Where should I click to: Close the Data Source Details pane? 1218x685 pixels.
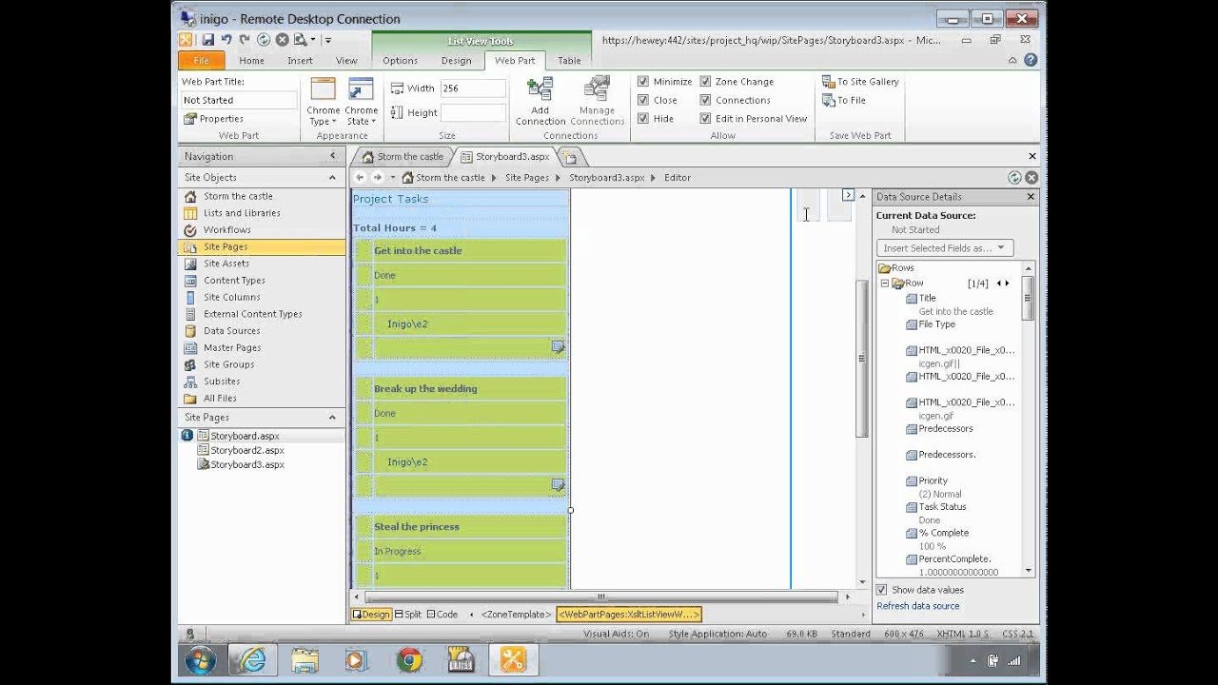coord(1031,197)
